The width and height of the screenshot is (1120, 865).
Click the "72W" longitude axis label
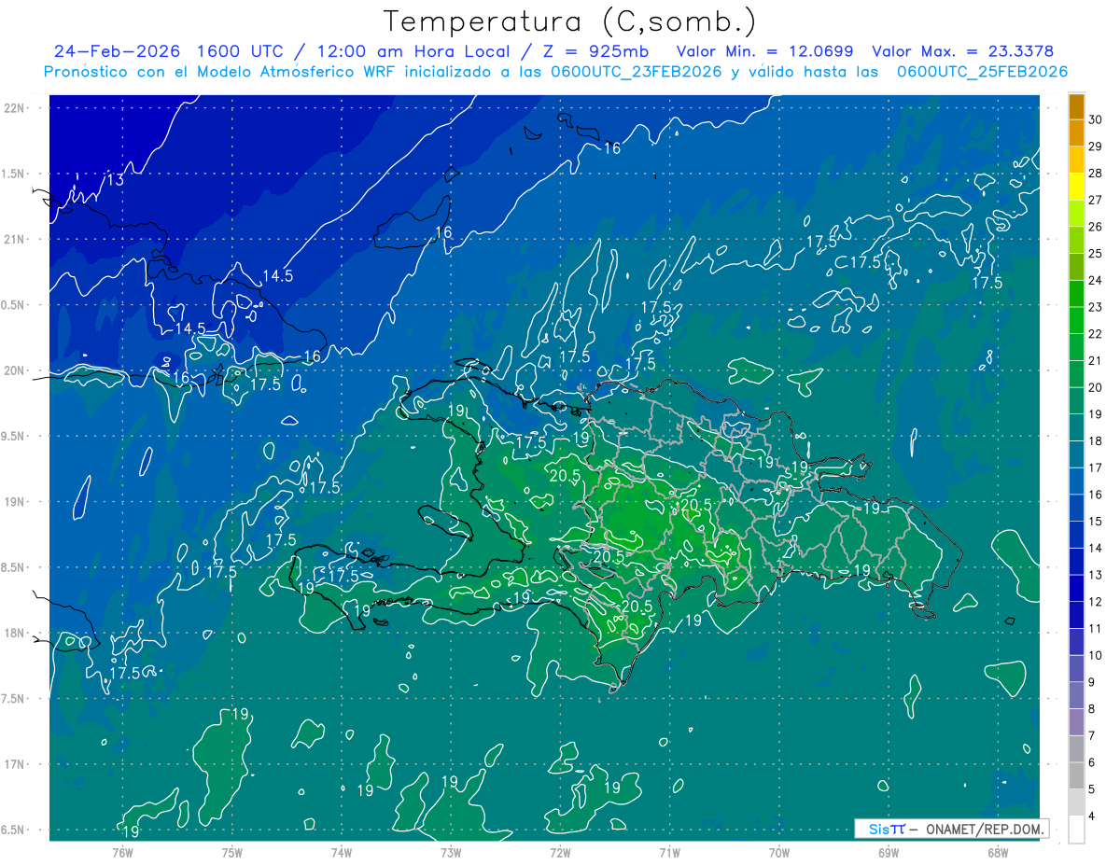(x=560, y=852)
